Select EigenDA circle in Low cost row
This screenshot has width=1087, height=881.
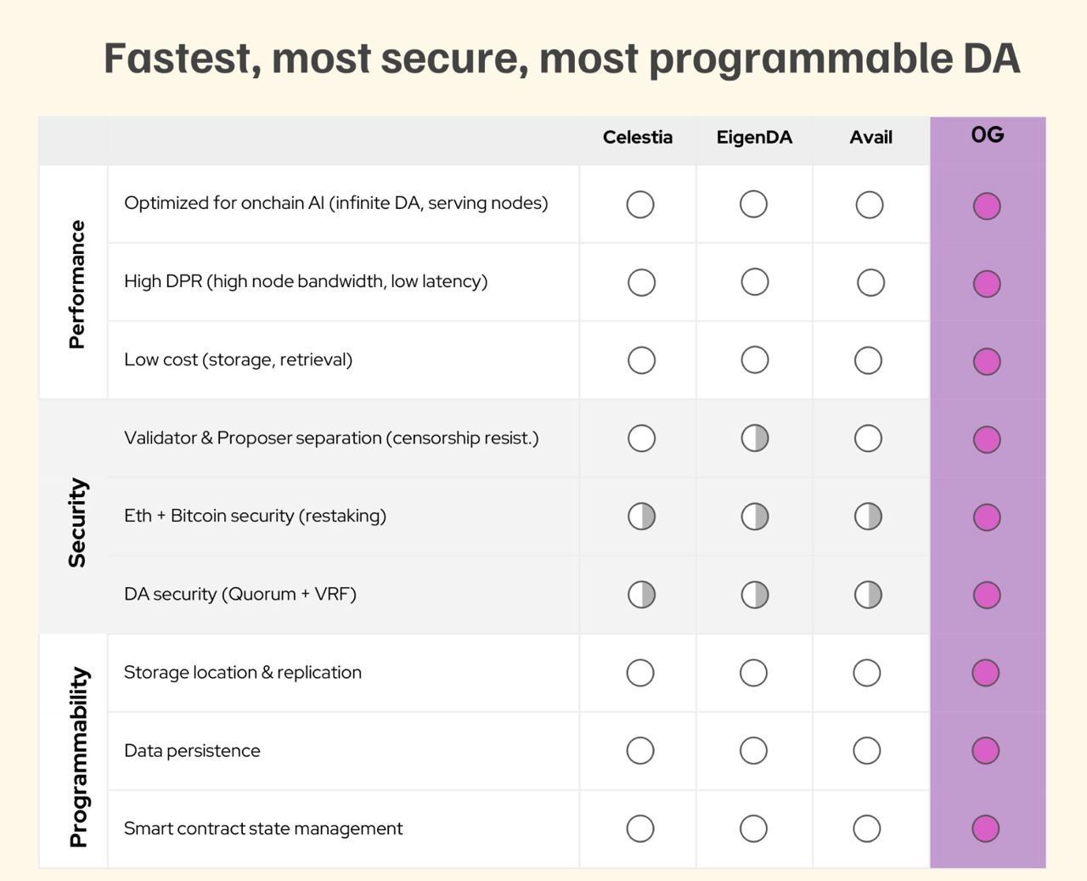[x=754, y=360]
